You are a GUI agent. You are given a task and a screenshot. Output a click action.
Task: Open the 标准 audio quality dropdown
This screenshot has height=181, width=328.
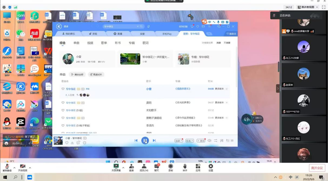[190, 141]
